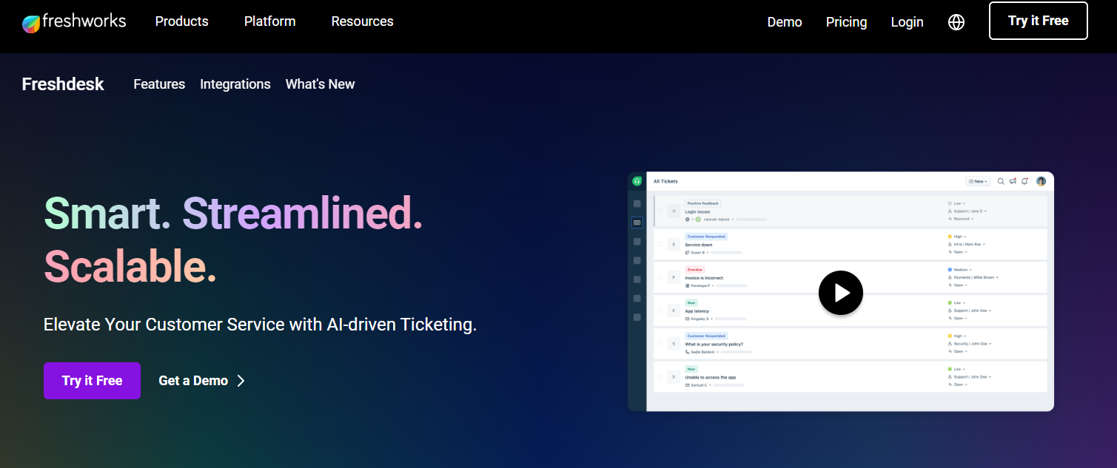Click the K avatar on the App latency ticket
1117x468 pixels.
674,311
